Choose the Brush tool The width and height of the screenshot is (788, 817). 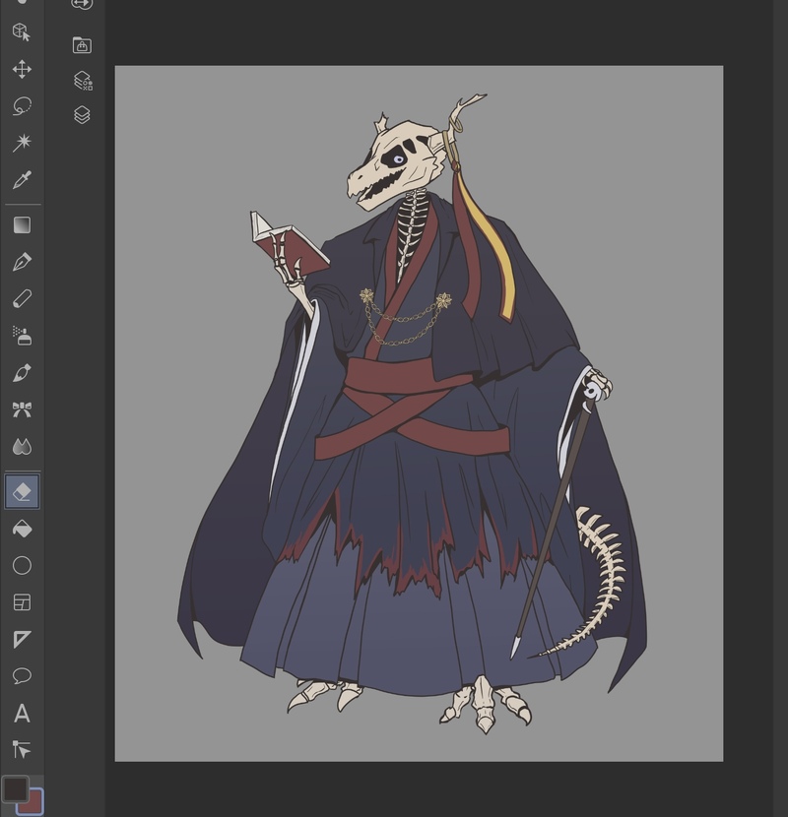(x=22, y=373)
